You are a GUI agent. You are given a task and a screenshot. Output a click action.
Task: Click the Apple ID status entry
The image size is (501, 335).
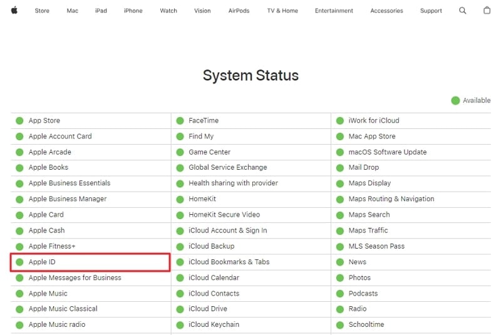click(42, 262)
